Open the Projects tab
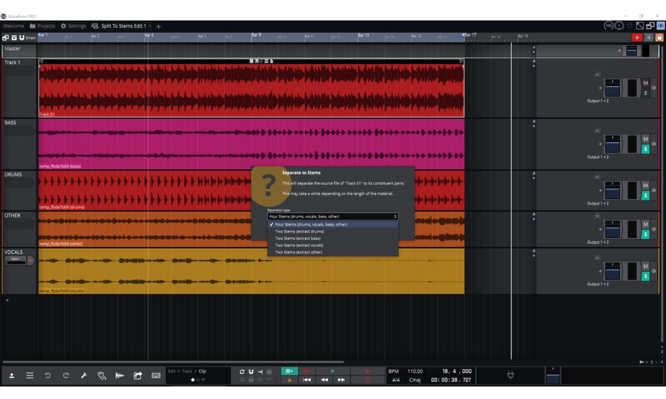Screen dimensions: 666x399 click(42, 26)
